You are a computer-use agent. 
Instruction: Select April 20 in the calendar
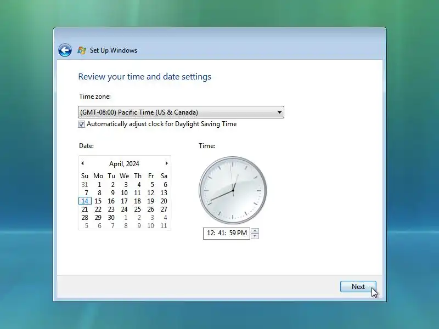coord(164,201)
